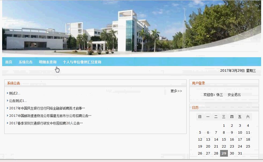Select day 7 in the calendar
The height and width of the screenshot is (162, 263).
216,133
